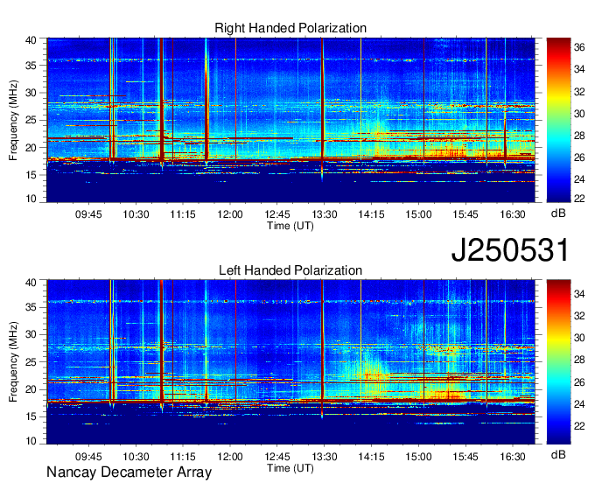Click the 34 dB label on bottom colorbar

[579, 294]
